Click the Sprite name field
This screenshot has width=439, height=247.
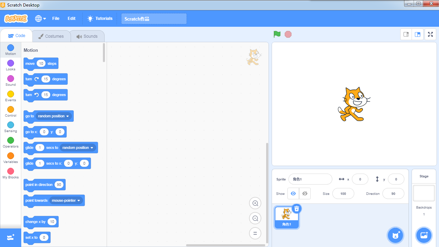click(310, 179)
